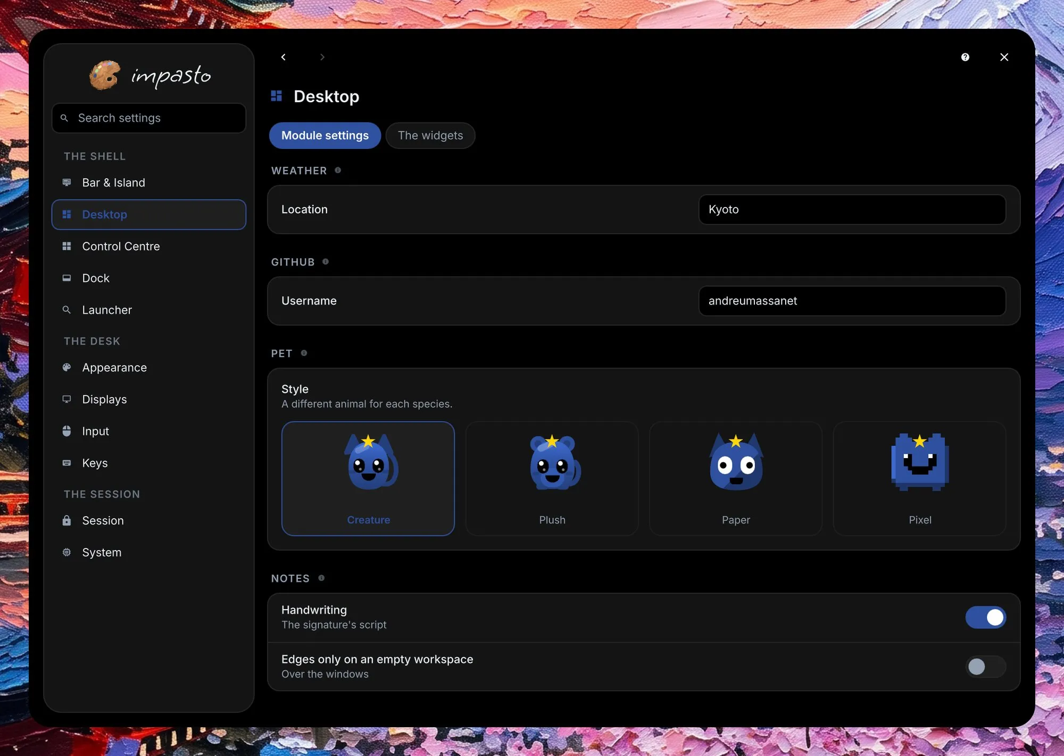Click the 'THE DESK' section heading
Viewport: 1064px width, 756px height.
click(92, 341)
